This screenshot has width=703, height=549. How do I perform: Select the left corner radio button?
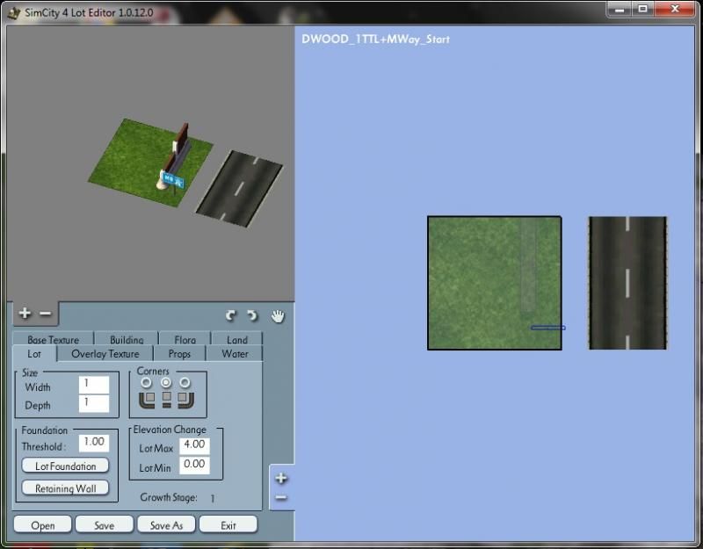pyautogui.click(x=146, y=383)
